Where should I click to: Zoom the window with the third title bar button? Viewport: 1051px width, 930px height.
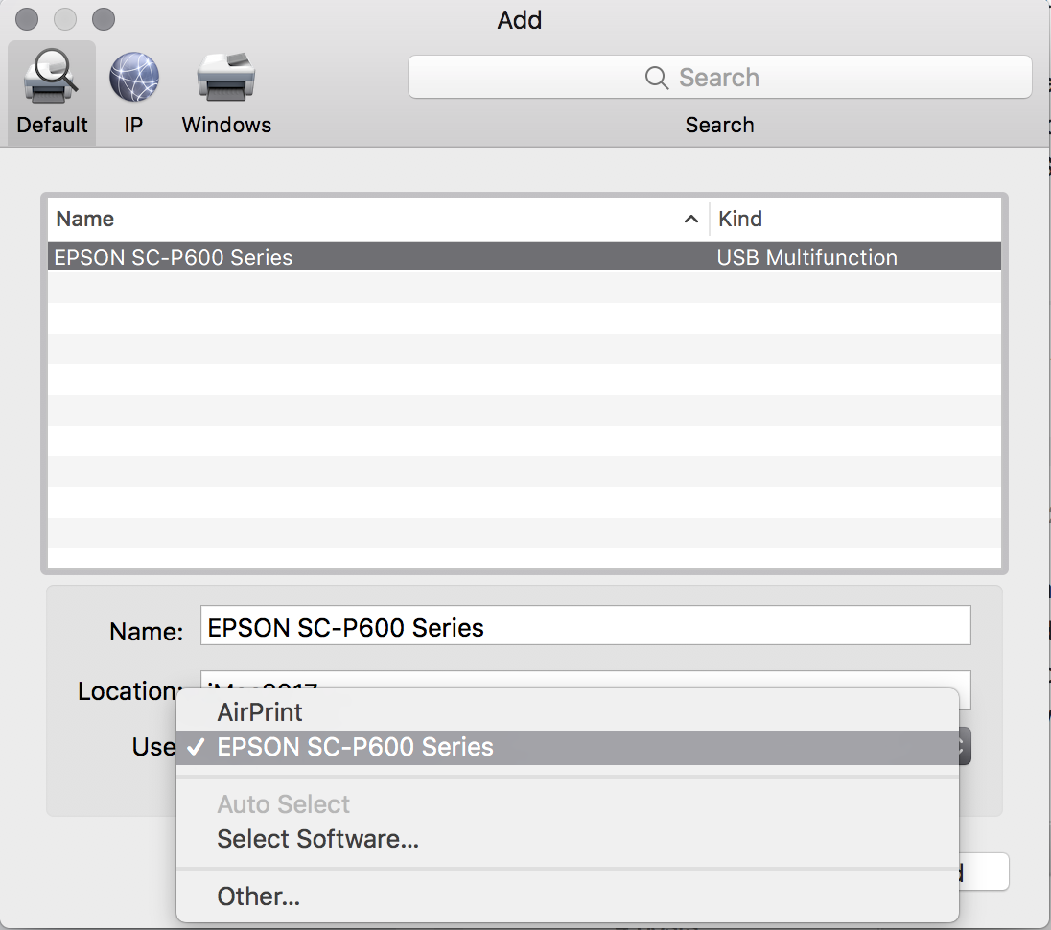(x=104, y=19)
